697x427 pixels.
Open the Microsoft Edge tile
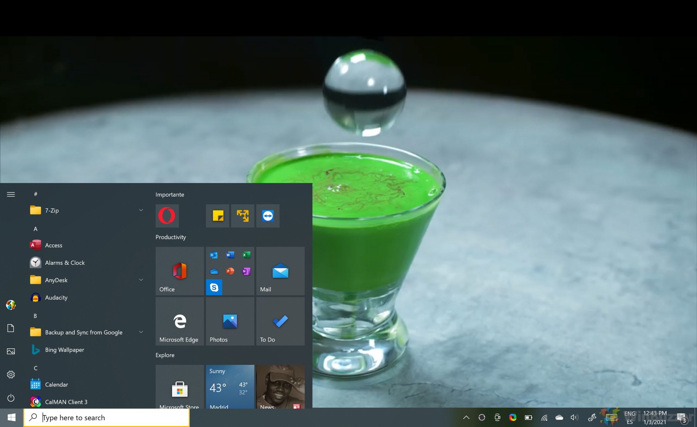pyautogui.click(x=180, y=321)
